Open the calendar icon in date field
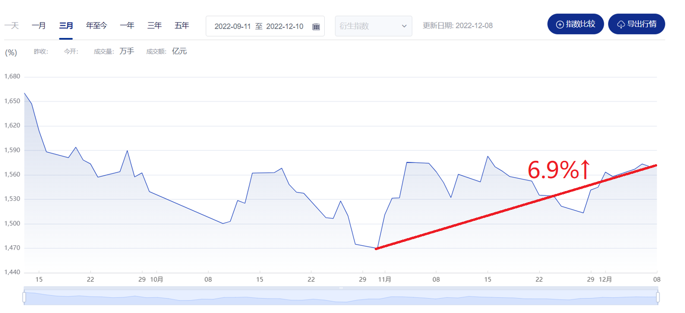The height and width of the screenshot is (313, 685). [316, 26]
